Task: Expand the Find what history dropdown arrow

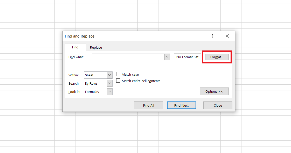Action: coord(167,57)
